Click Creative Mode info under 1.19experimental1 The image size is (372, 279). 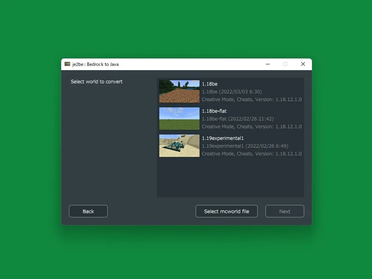[x=252, y=154]
